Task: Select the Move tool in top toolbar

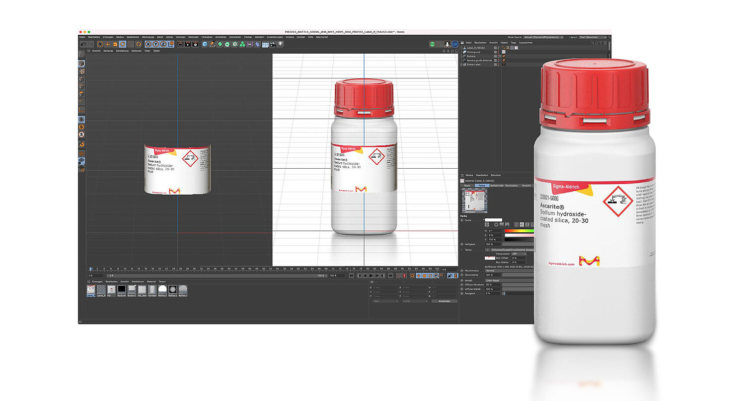Action: click(107, 44)
